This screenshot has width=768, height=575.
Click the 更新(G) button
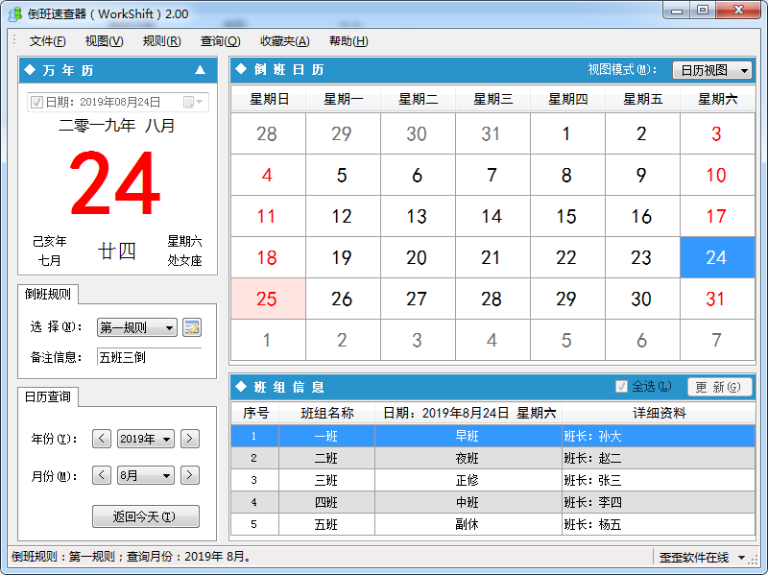[717, 387]
